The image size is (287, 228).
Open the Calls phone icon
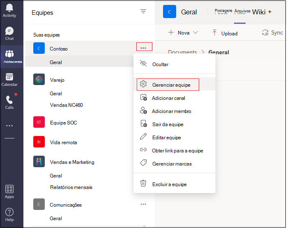coord(9,100)
